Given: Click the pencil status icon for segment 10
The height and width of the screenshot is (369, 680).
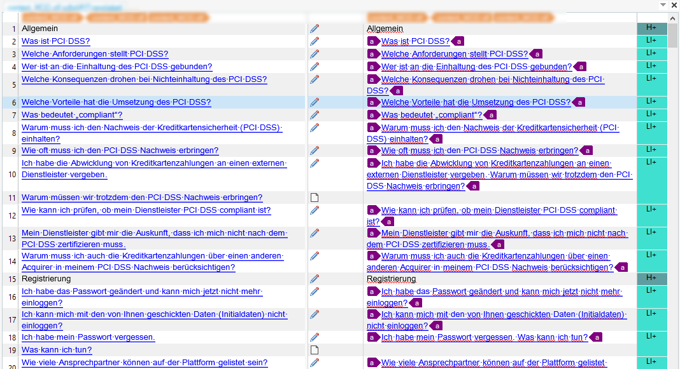Looking at the screenshot, I should [315, 163].
